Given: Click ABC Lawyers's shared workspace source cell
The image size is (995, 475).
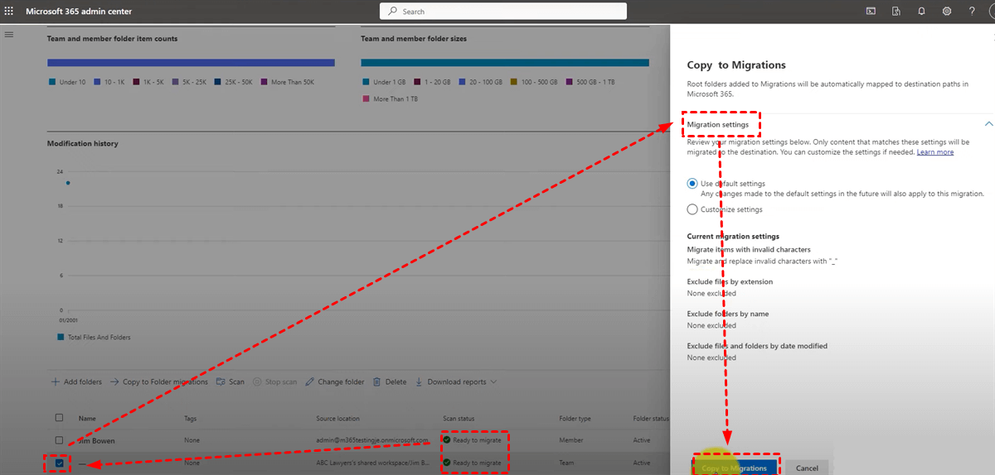Looking at the screenshot, I should coord(372,463).
